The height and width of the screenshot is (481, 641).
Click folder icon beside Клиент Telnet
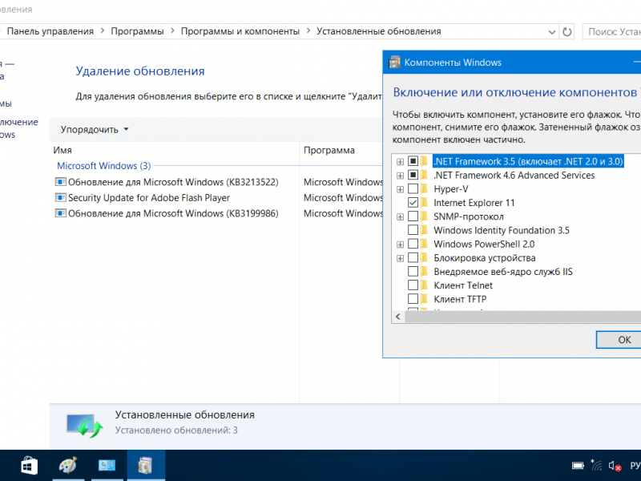(x=425, y=285)
